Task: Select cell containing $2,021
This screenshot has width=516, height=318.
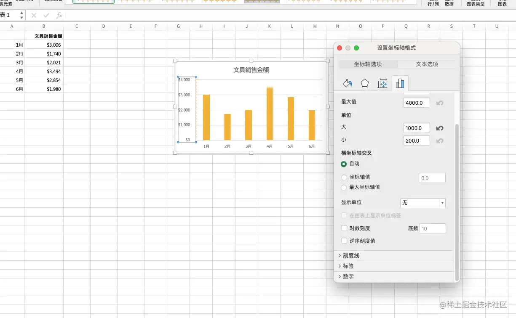Action: (44, 62)
